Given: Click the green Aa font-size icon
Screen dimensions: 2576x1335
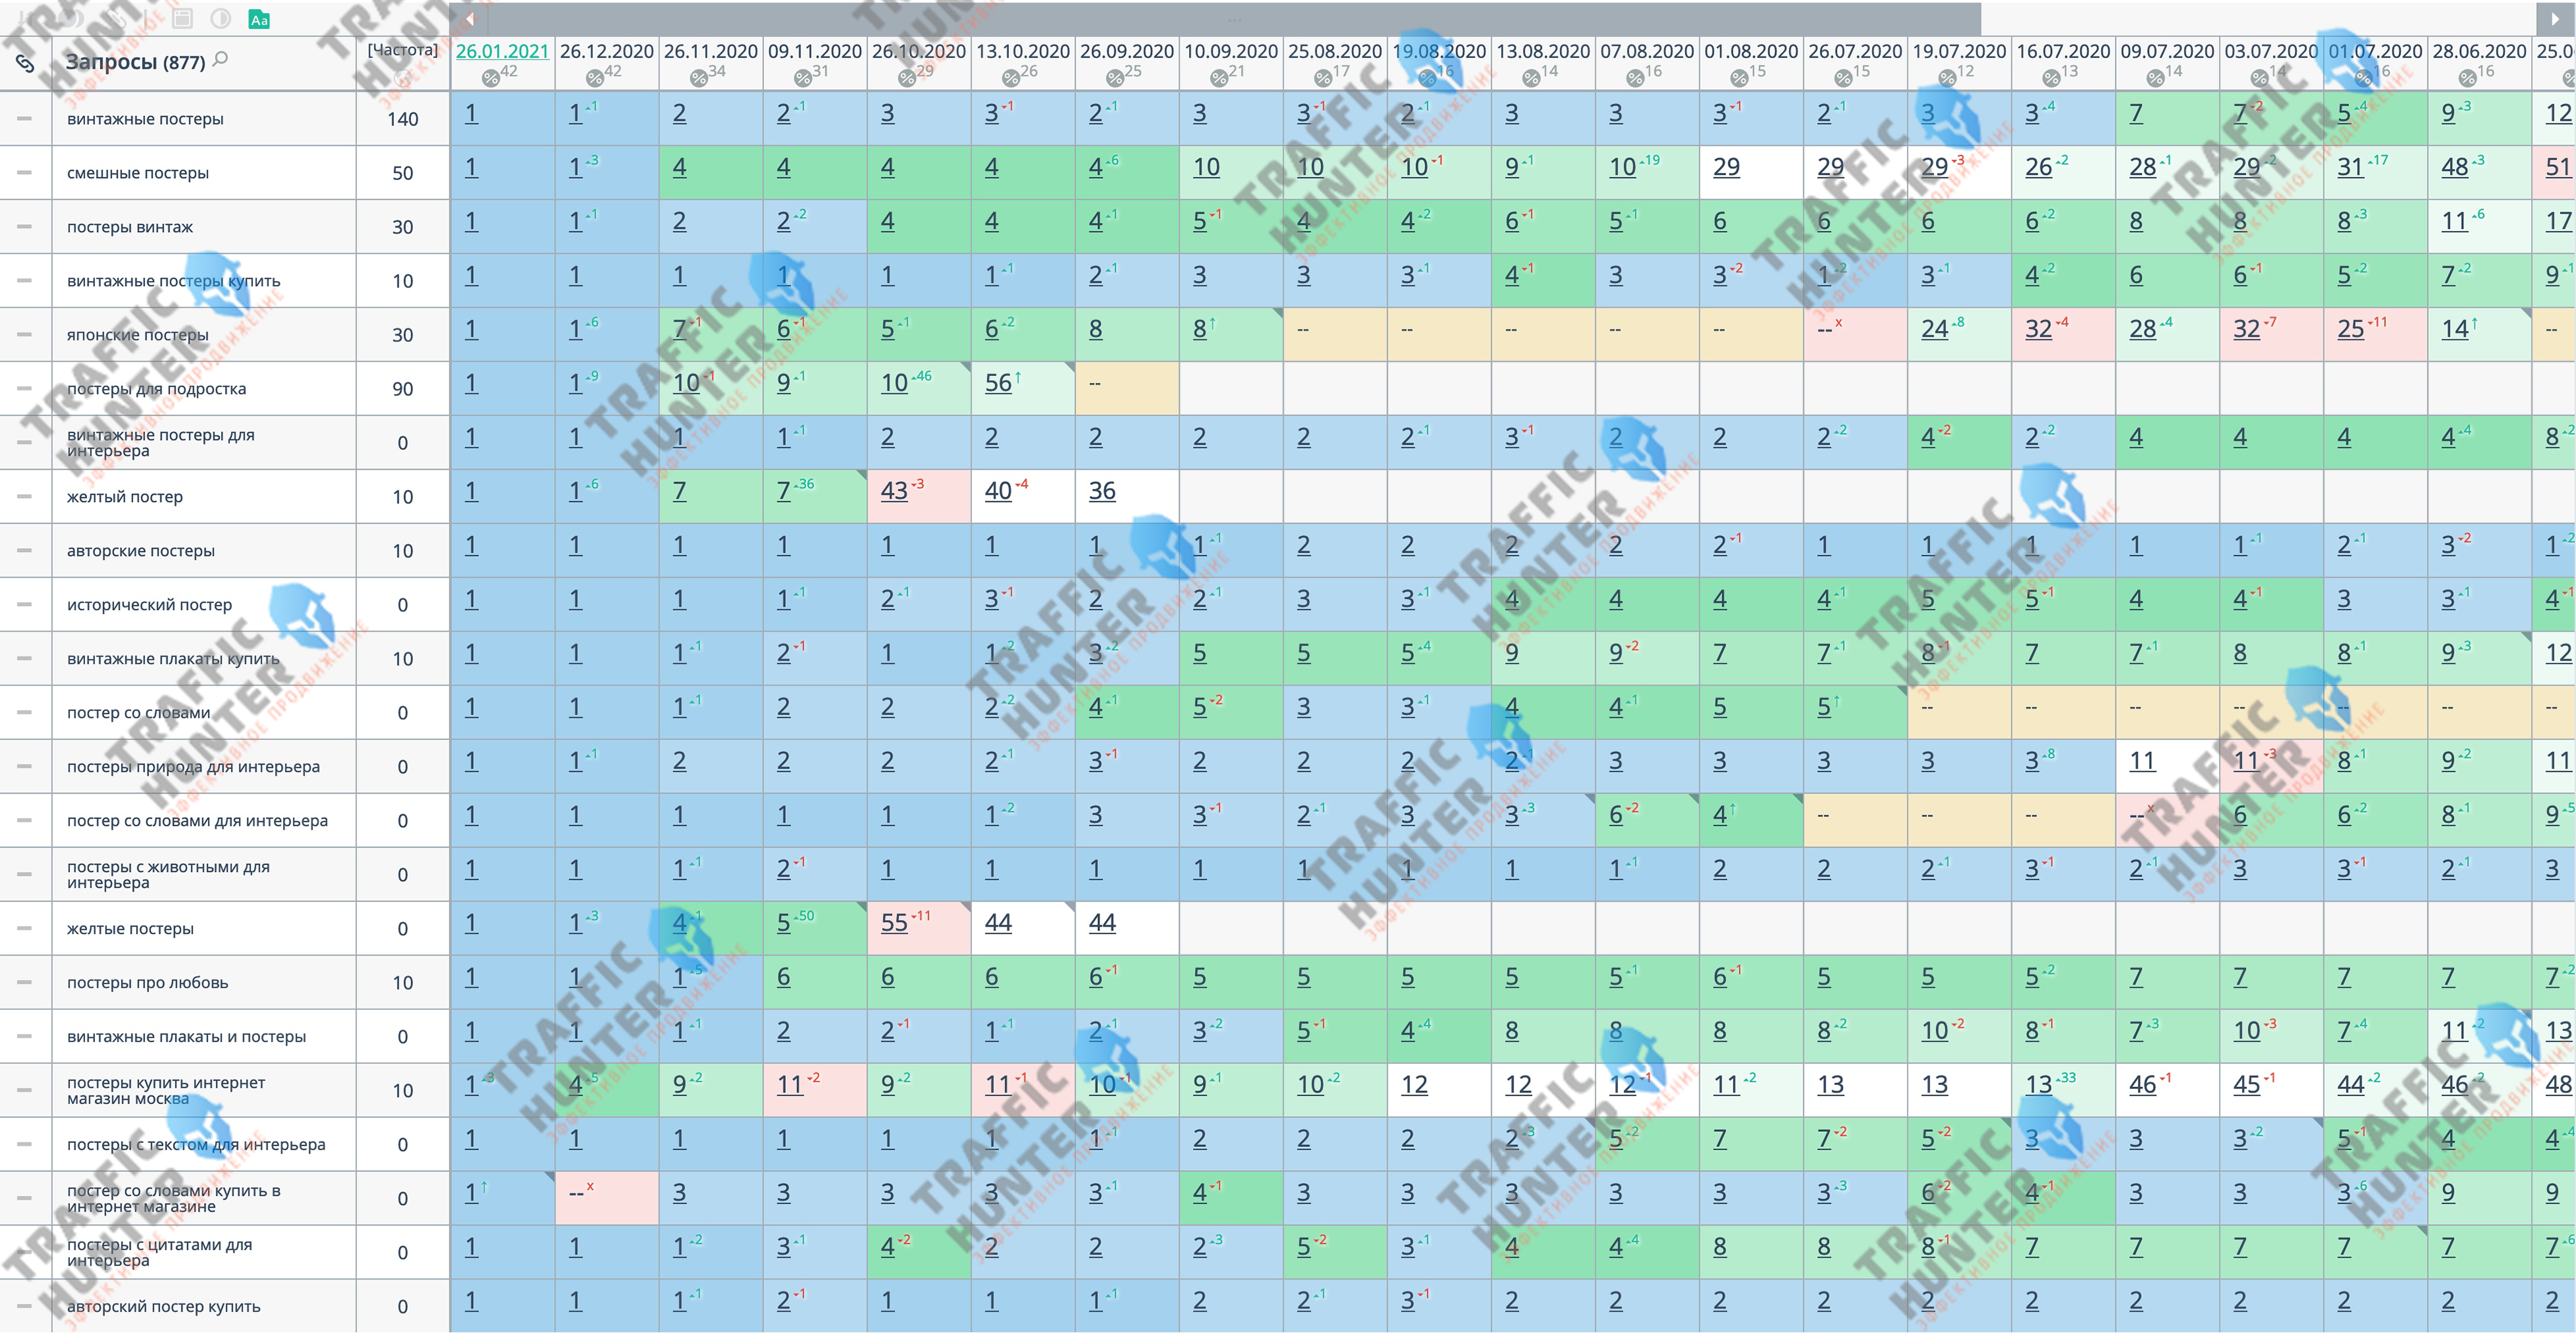Looking at the screenshot, I should click(259, 19).
